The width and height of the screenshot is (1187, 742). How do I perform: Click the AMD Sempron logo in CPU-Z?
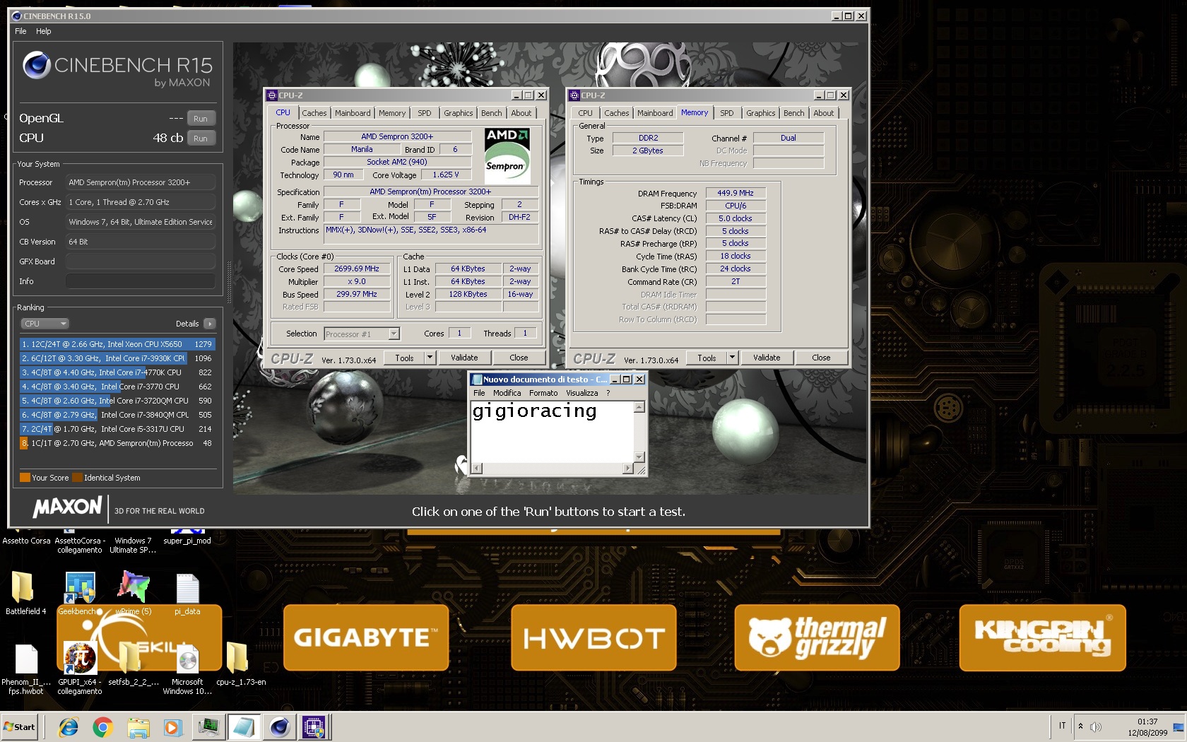point(507,156)
